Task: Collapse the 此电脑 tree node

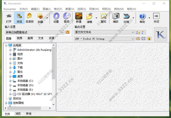Action: coord(6,45)
